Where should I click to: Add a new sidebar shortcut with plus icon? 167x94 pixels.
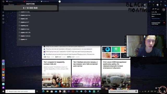[3, 80]
